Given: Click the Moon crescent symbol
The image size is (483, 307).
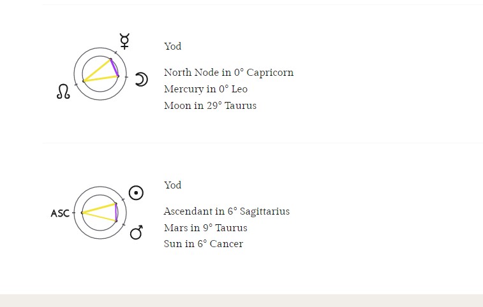Looking at the screenshot, I should coord(142,80).
